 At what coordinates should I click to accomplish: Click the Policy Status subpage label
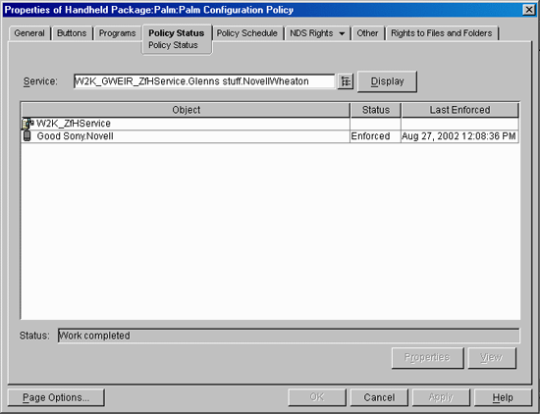tap(173, 45)
